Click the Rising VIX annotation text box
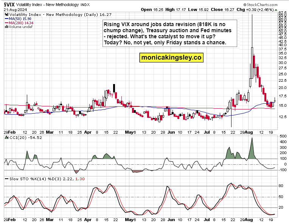The image size is (289, 223). click(166, 34)
